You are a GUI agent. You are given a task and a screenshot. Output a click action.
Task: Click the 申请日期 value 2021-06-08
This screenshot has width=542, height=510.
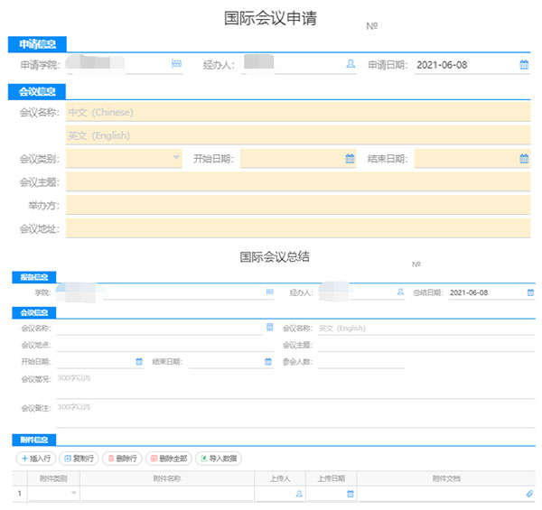(442, 65)
